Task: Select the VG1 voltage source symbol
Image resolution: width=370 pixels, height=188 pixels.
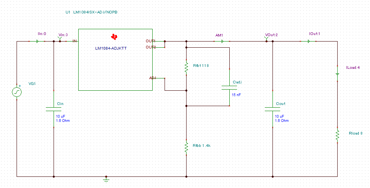Action: pyautogui.click(x=17, y=92)
